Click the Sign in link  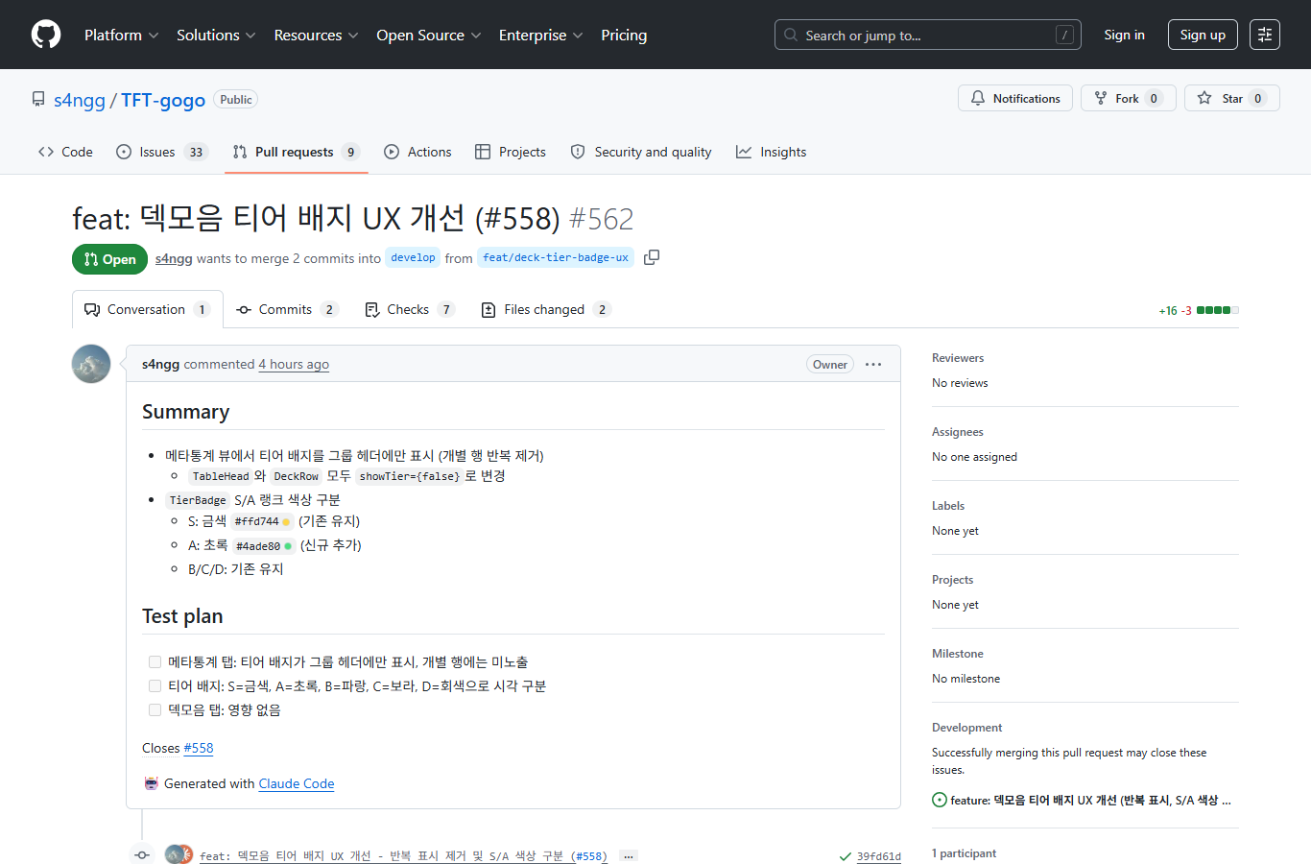coord(1124,35)
